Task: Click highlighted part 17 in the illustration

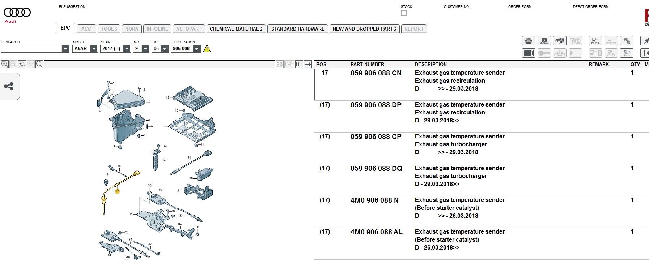Action: click(117, 191)
